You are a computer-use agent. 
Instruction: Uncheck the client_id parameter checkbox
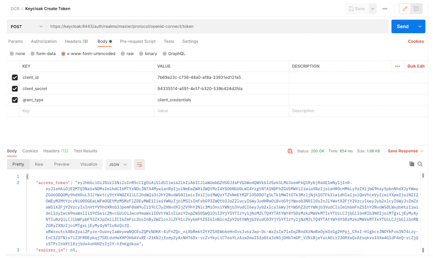[15, 78]
